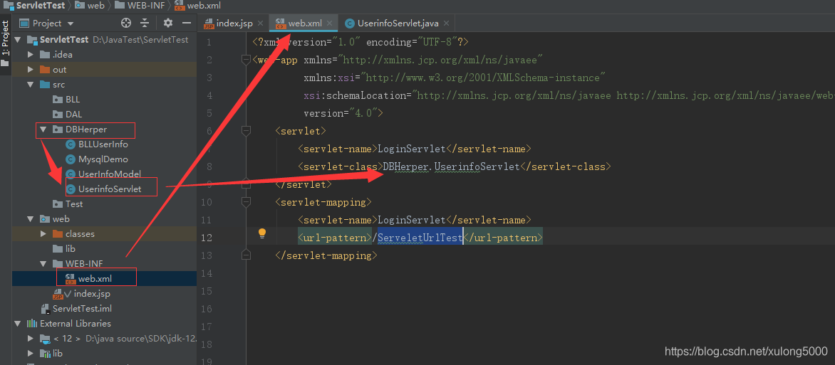Click the Collapse All icon in Project panel

click(145, 23)
